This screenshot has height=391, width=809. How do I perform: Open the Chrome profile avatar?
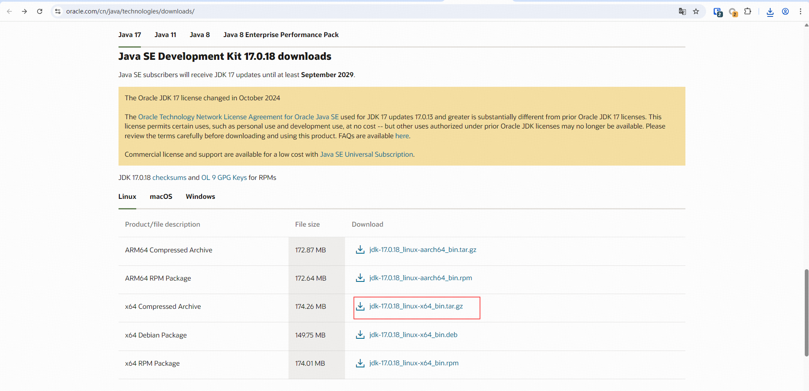785,11
